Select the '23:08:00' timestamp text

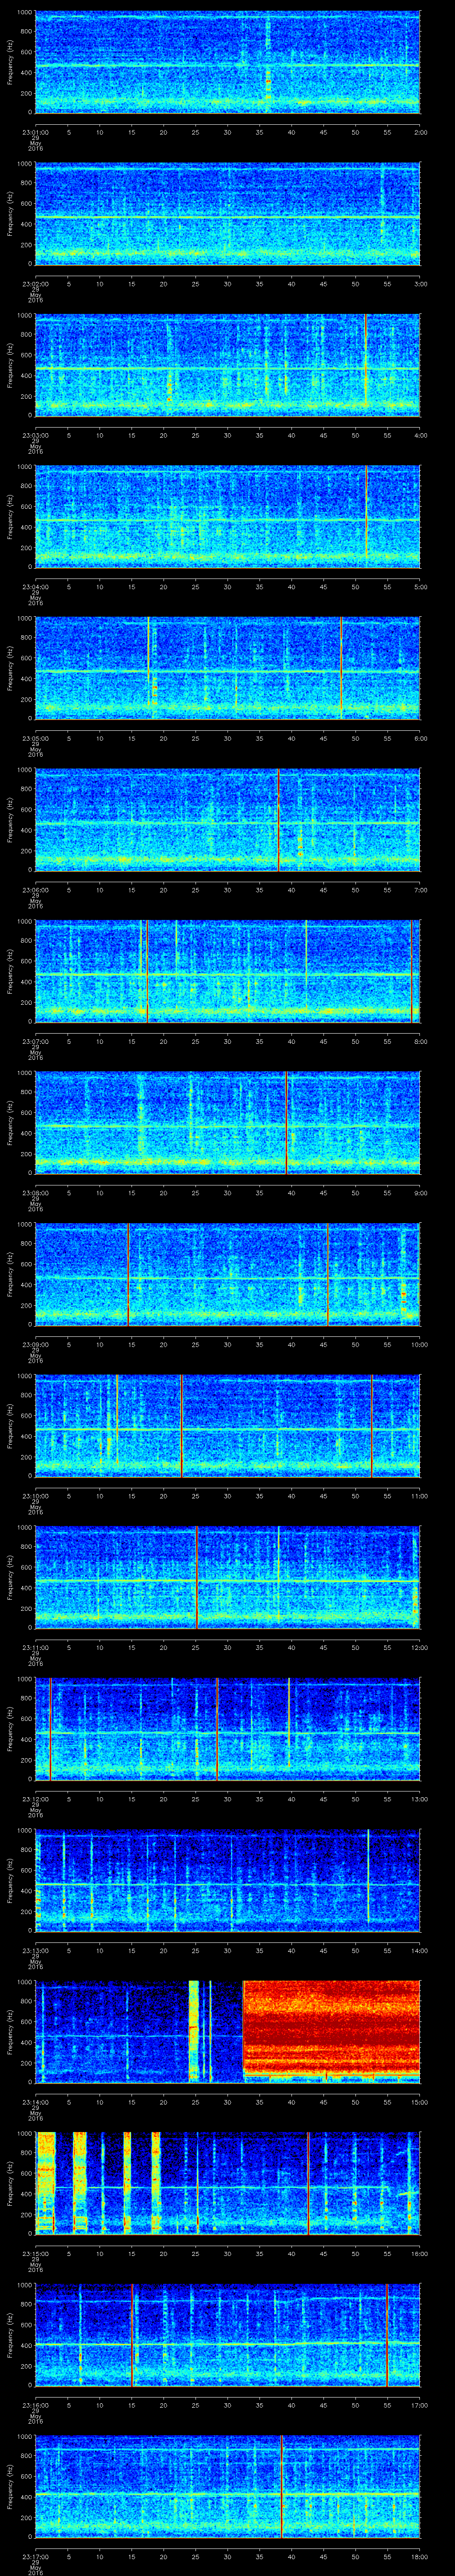point(35,1193)
